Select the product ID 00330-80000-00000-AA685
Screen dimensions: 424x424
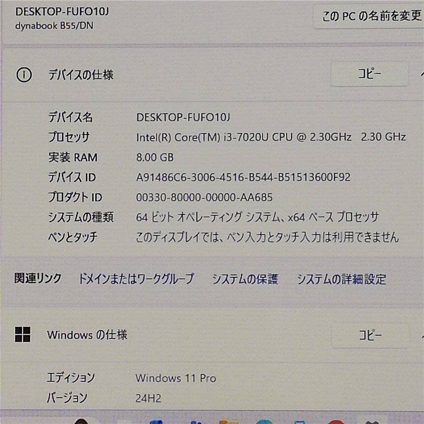pyautogui.click(x=204, y=198)
